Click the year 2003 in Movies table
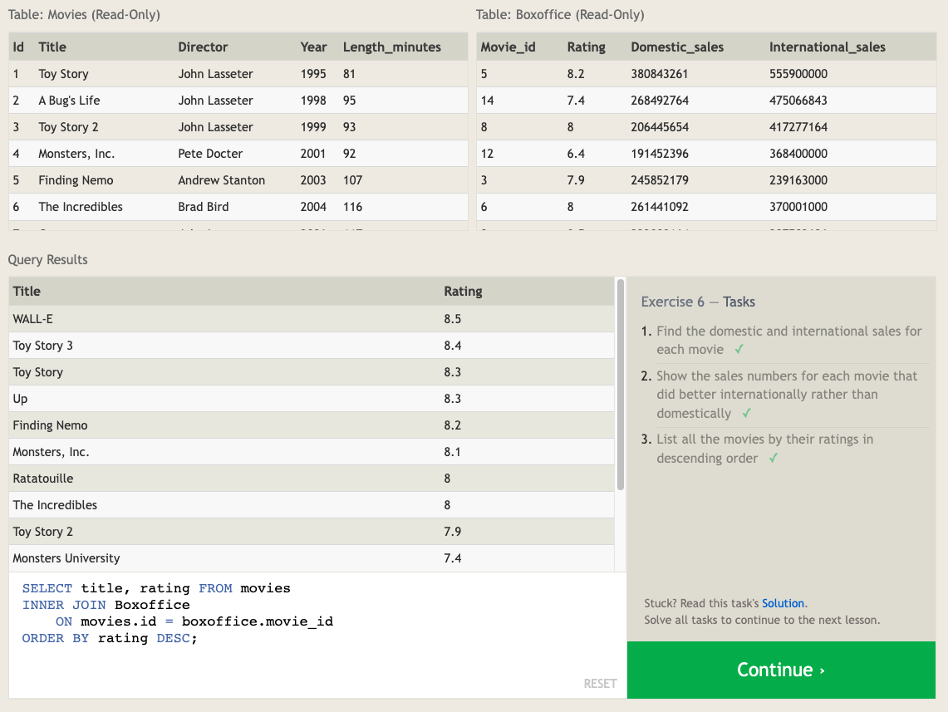Viewport: 948px width, 712px height. coord(313,180)
